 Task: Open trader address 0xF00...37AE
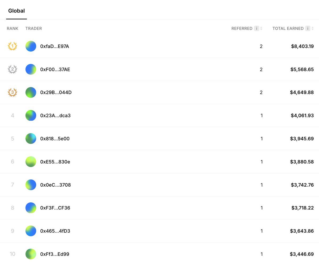click(x=55, y=69)
